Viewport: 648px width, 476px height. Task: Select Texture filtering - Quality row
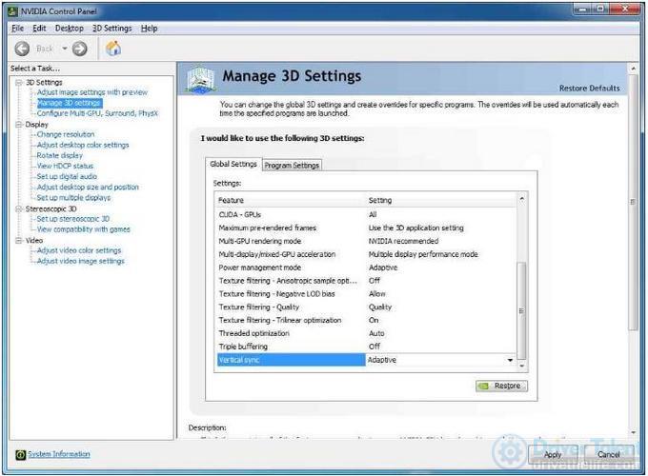[366, 307]
